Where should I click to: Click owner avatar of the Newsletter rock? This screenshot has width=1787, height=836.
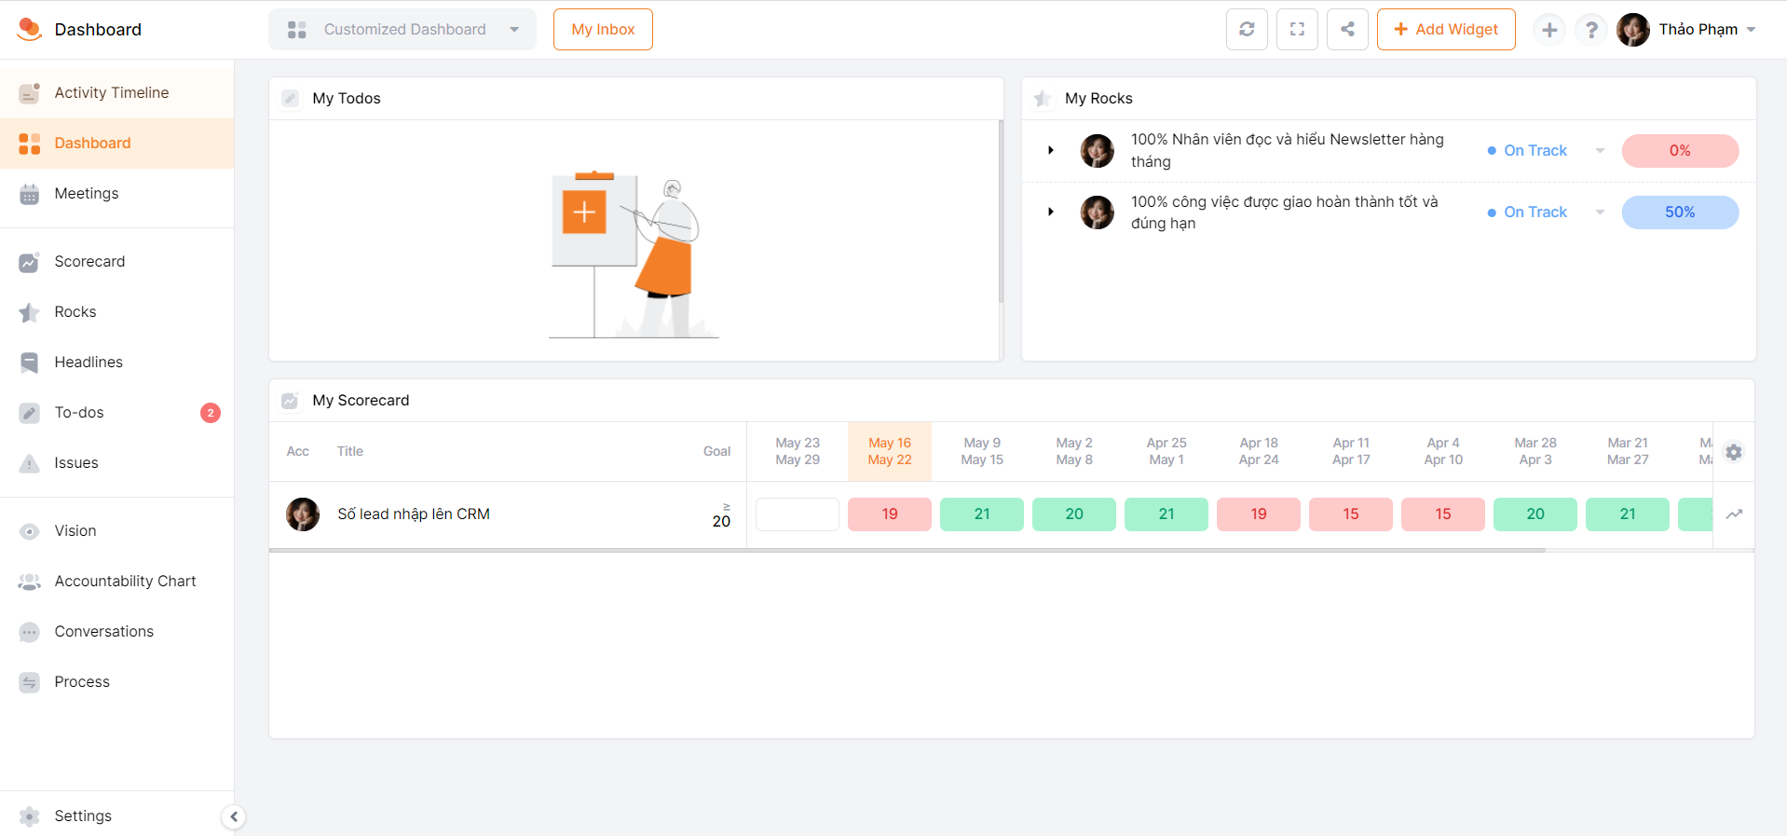[1097, 151]
